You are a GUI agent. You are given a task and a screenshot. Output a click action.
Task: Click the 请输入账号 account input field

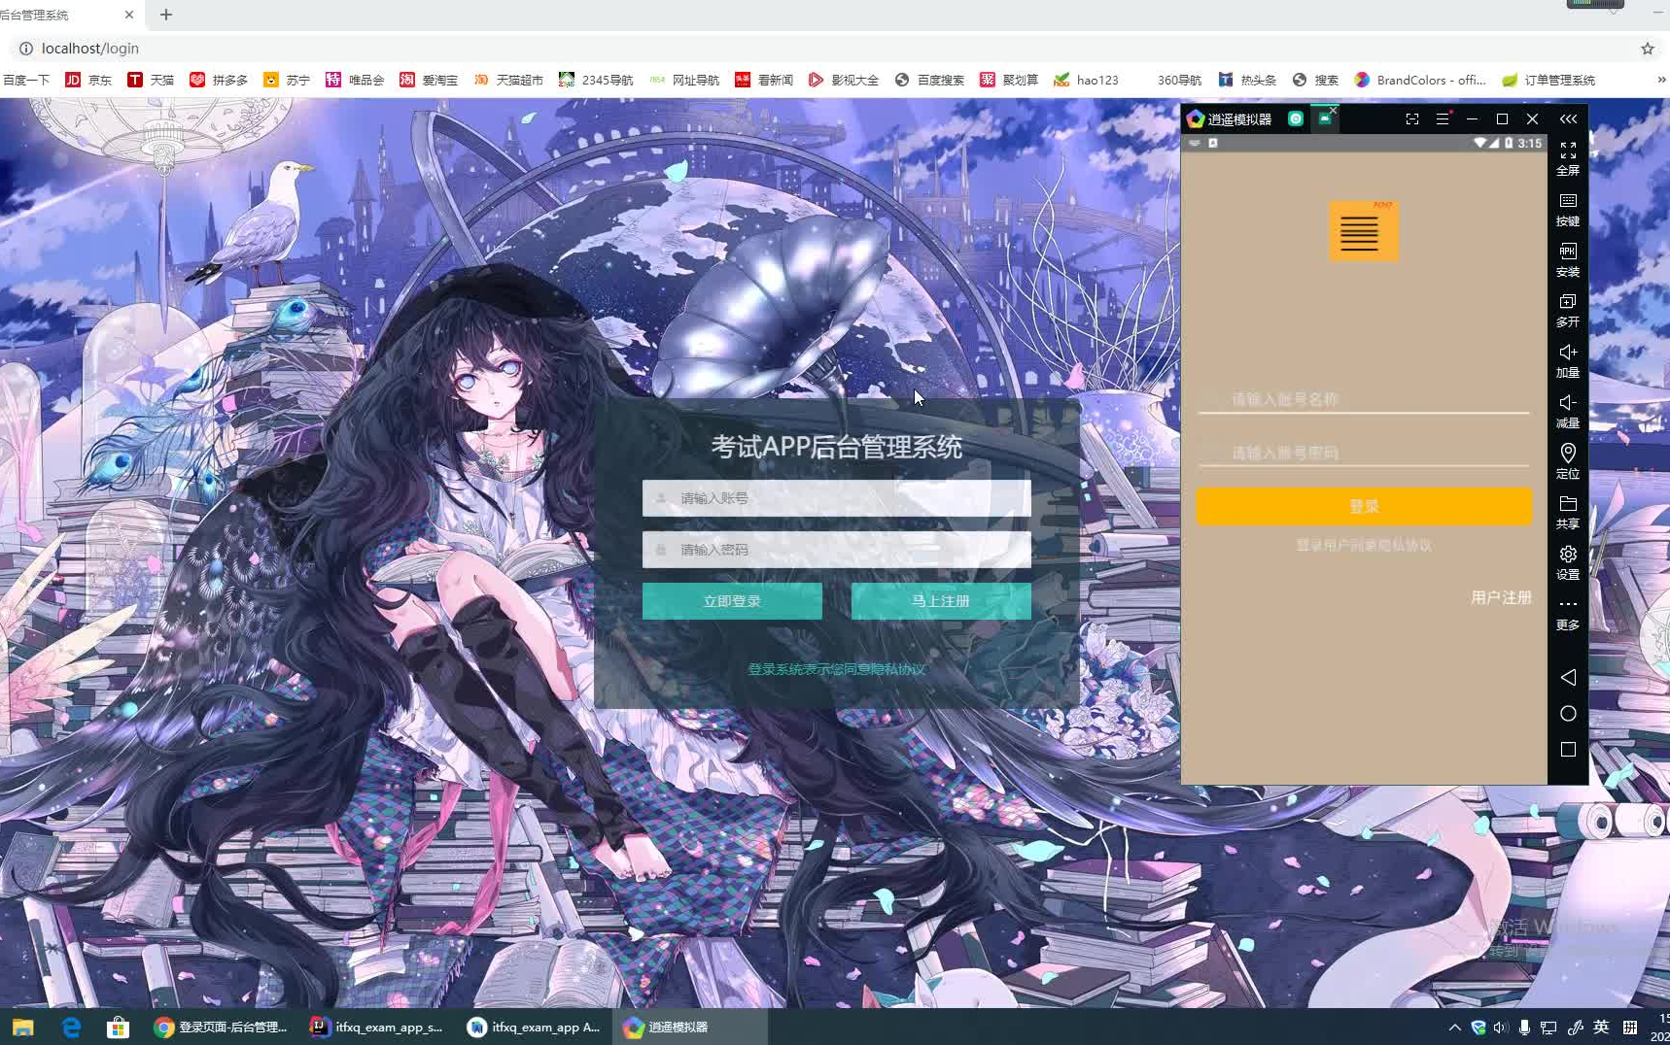point(835,497)
